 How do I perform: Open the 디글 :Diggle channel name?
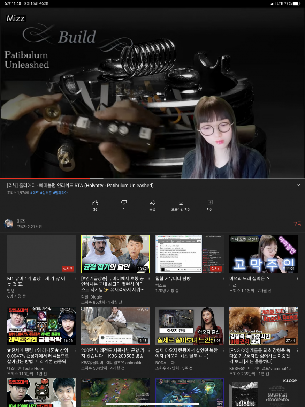(92, 297)
